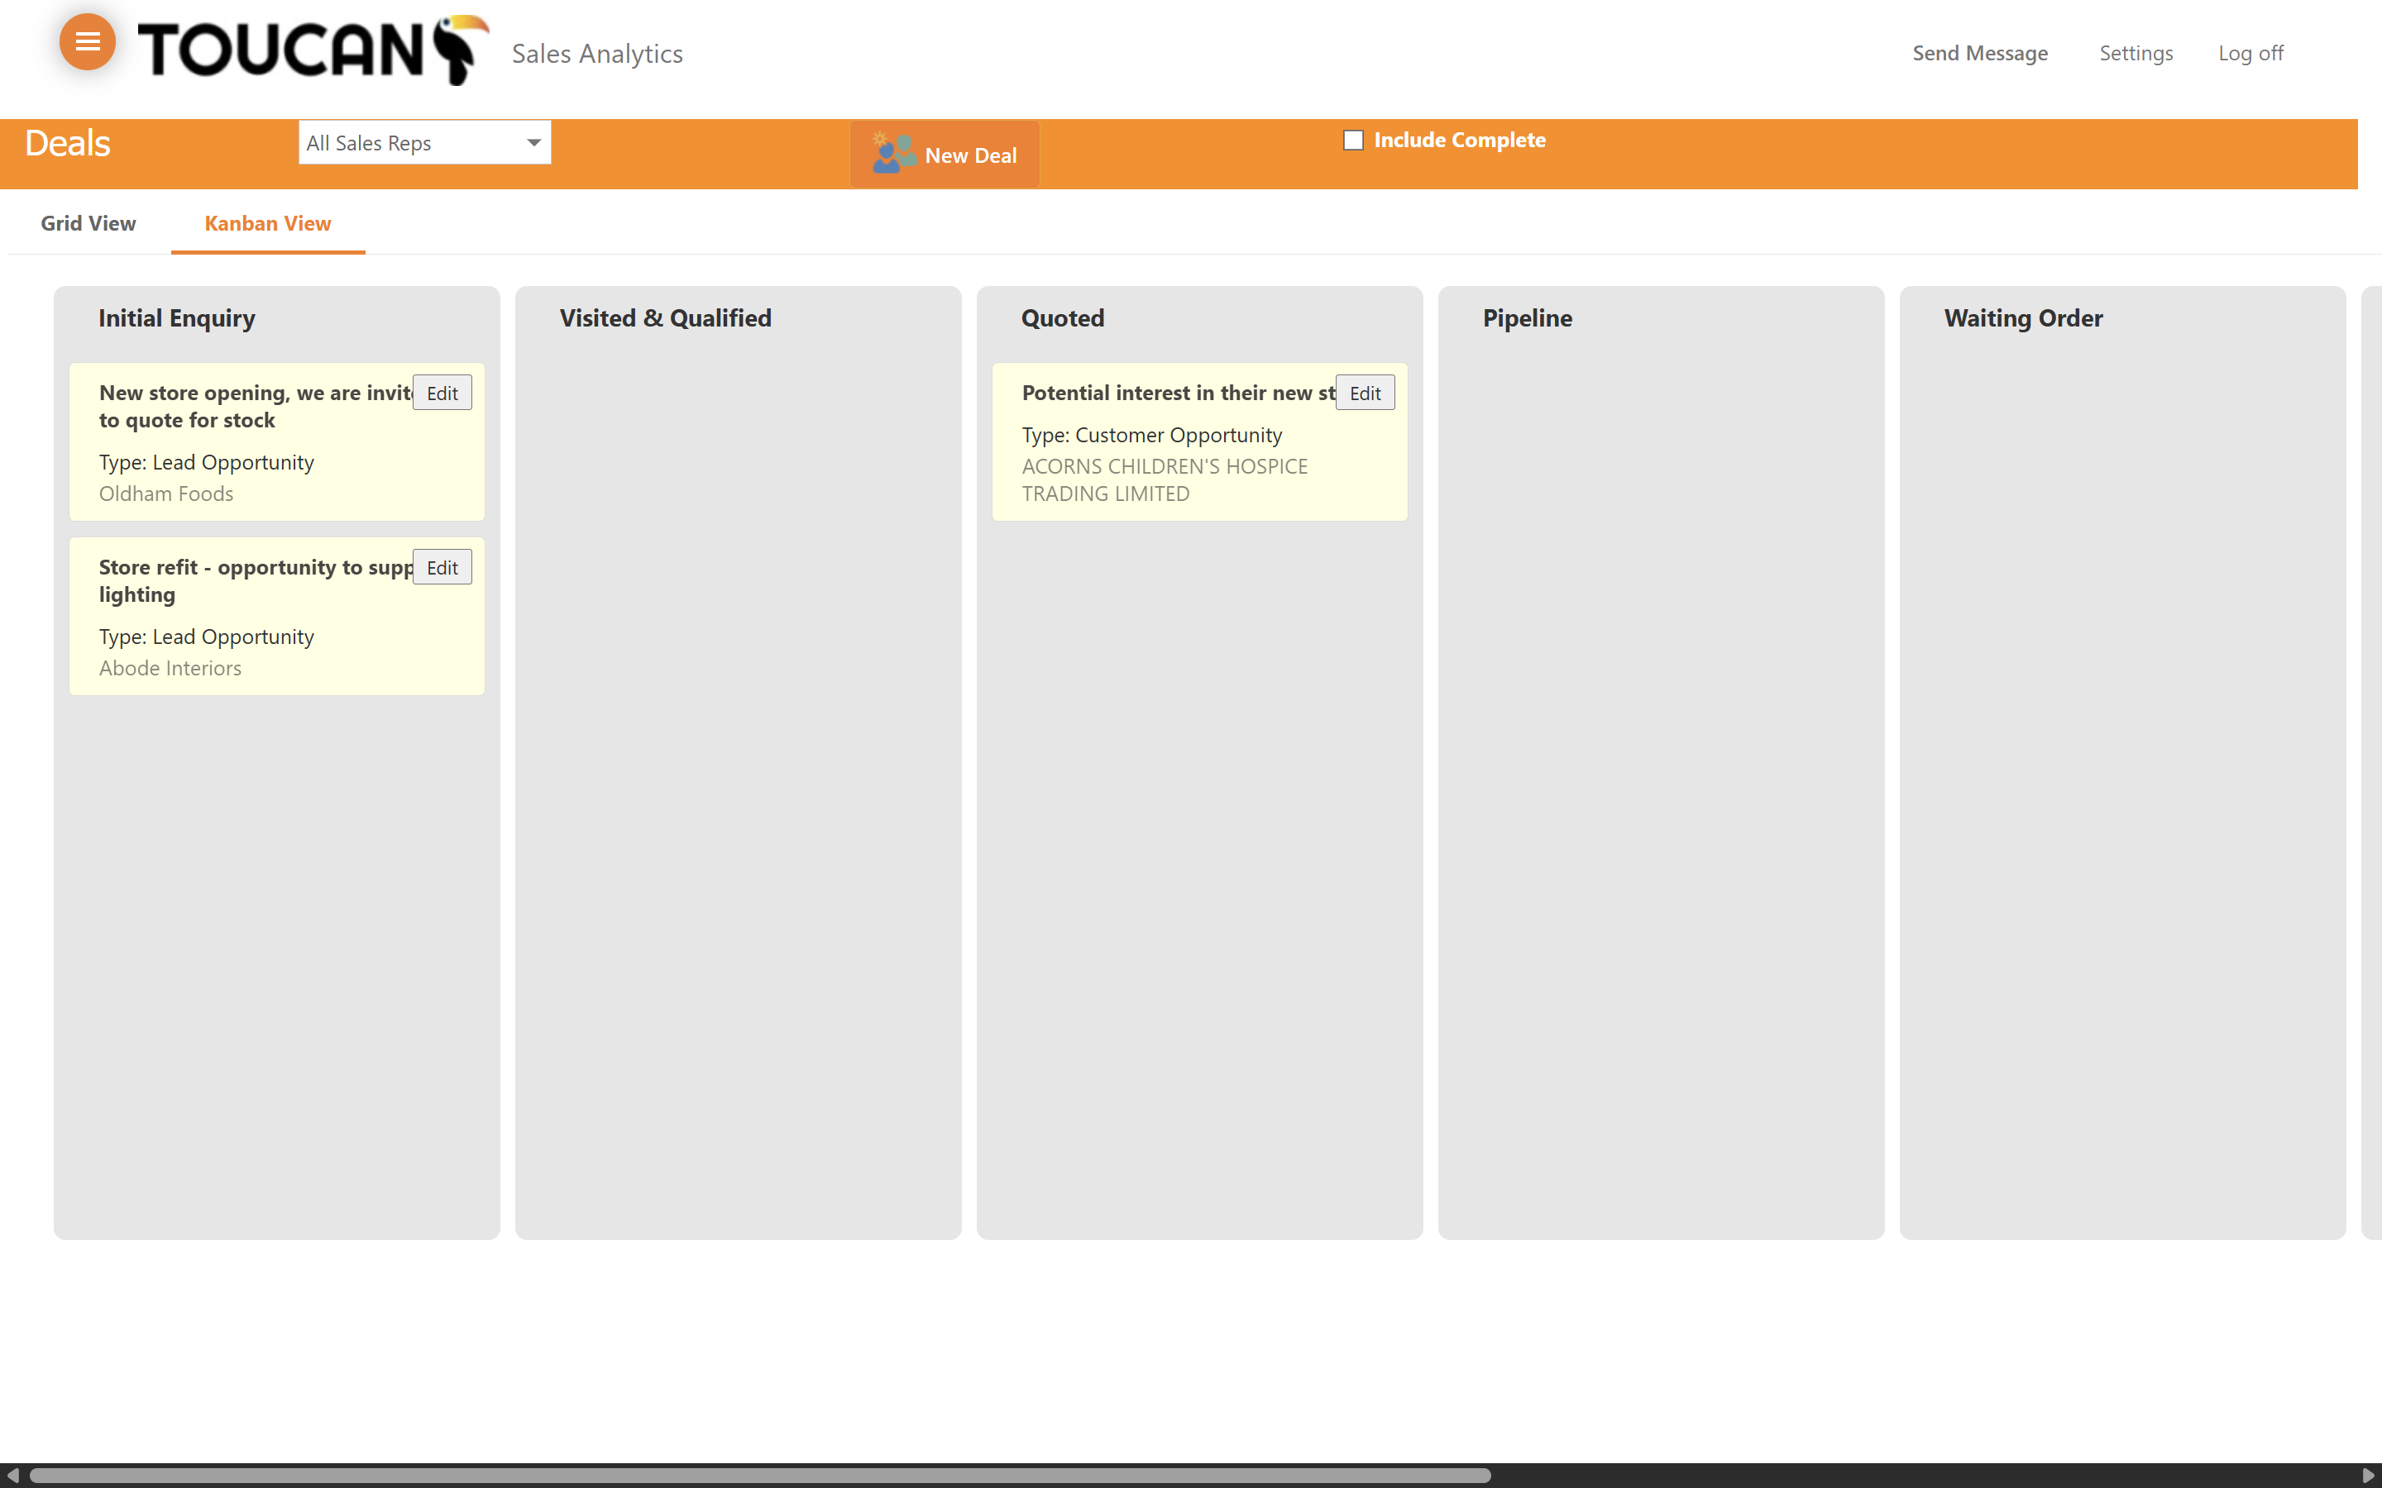Click the scrollbar left arrow
Image resolution: width=2382 pixels, height=1488 pixels.
[x=12, y=1476]
